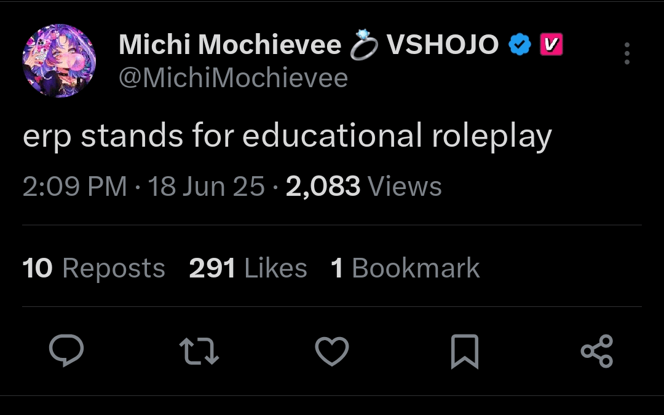Click the Michi Mochievee display name
664x415 pixels.
230,44
